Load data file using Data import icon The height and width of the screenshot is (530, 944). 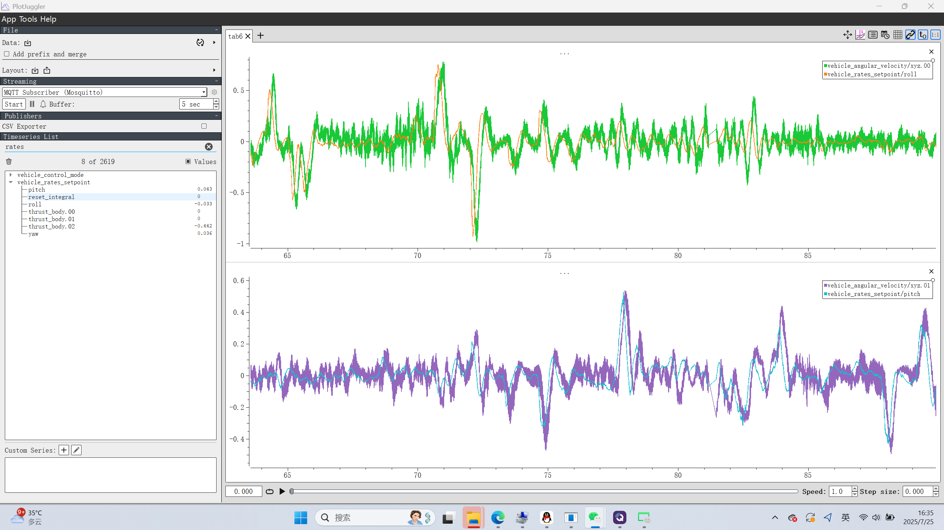tap(28, 43)
